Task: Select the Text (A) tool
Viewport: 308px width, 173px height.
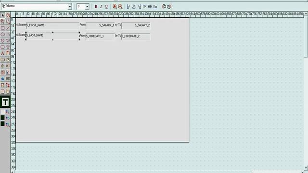Action: tap(2, 53)
